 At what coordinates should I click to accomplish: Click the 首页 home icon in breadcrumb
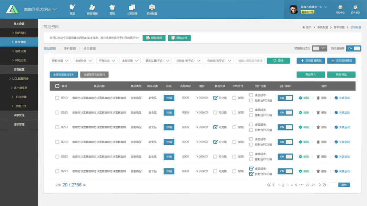tap(303, 27)
